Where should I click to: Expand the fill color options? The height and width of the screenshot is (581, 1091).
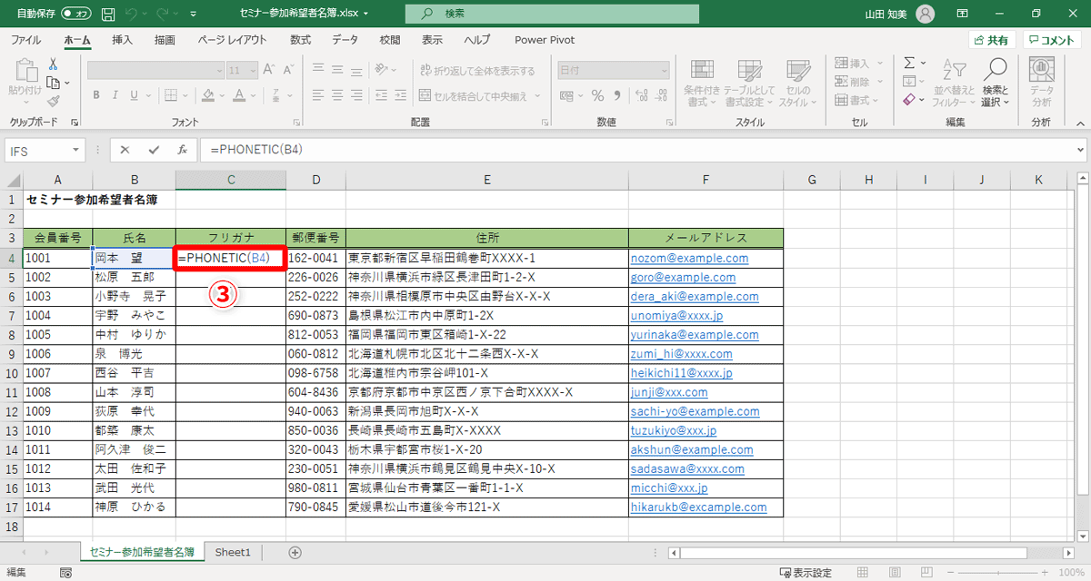point(221,96)
